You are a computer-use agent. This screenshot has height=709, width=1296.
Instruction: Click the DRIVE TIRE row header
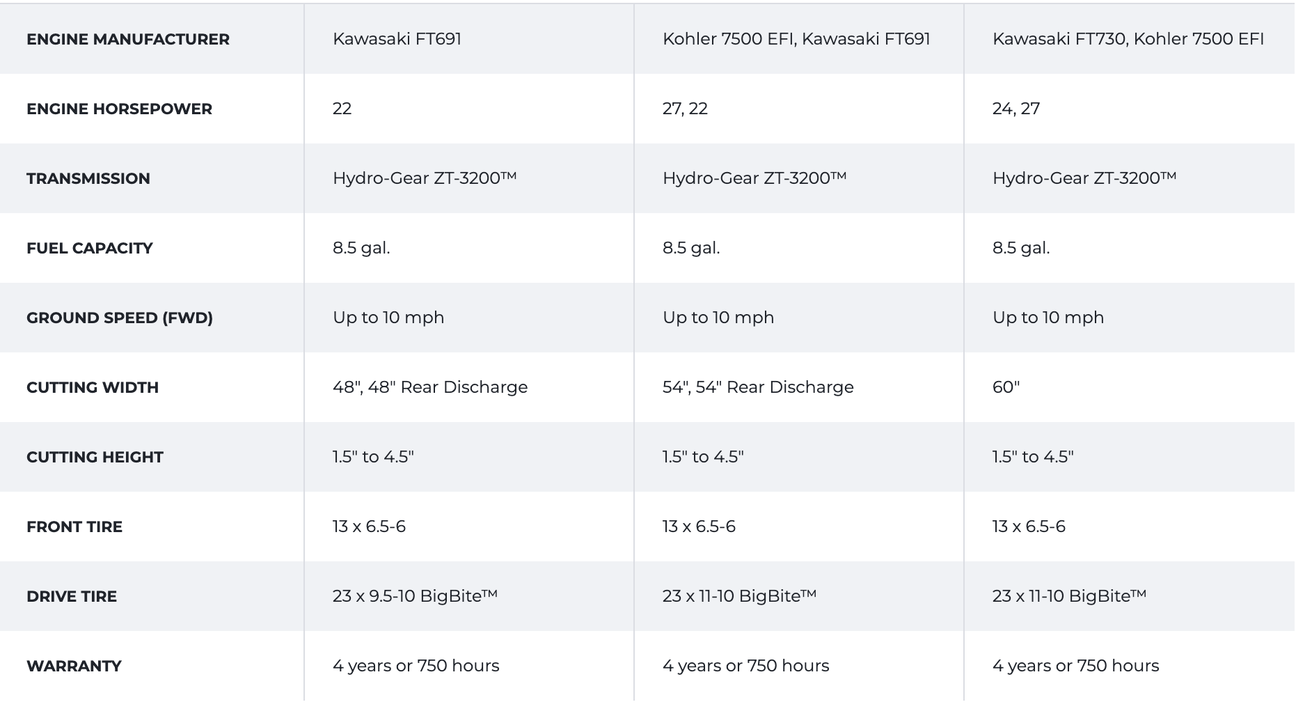72,596
